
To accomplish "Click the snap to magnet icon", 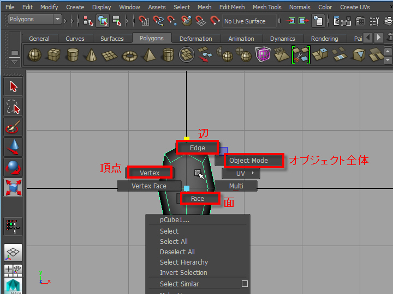I will 215,21.
